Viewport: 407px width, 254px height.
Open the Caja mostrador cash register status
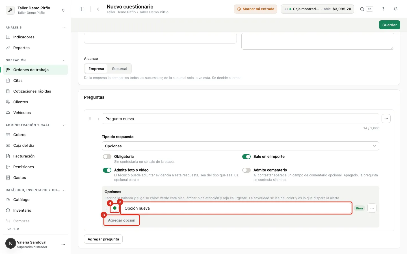click(x=317, y=9)
